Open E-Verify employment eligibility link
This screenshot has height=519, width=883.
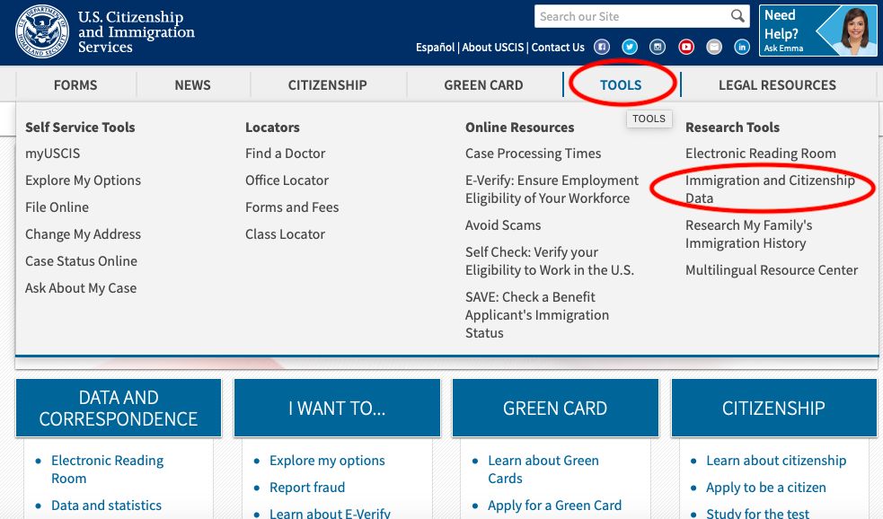click(552, 189)
